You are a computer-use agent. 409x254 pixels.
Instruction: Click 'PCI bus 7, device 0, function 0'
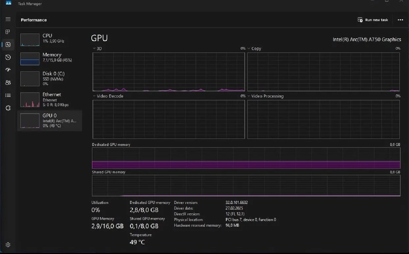(251, 220)
